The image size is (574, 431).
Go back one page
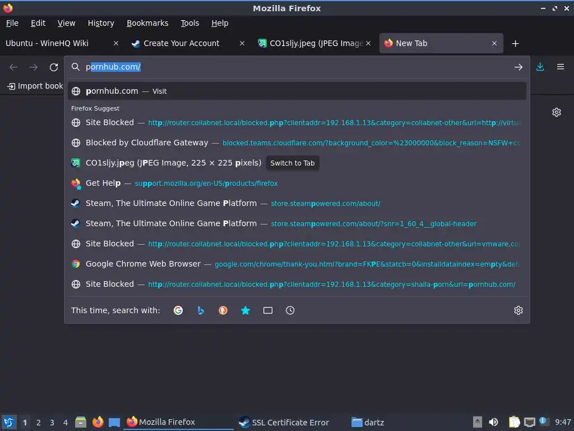pyautogui.click(x=13, y=67)
